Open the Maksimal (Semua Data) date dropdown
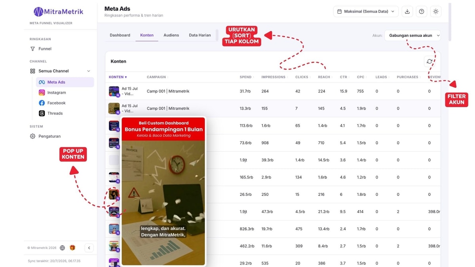The image size is (475, 267). pos(366,11)
